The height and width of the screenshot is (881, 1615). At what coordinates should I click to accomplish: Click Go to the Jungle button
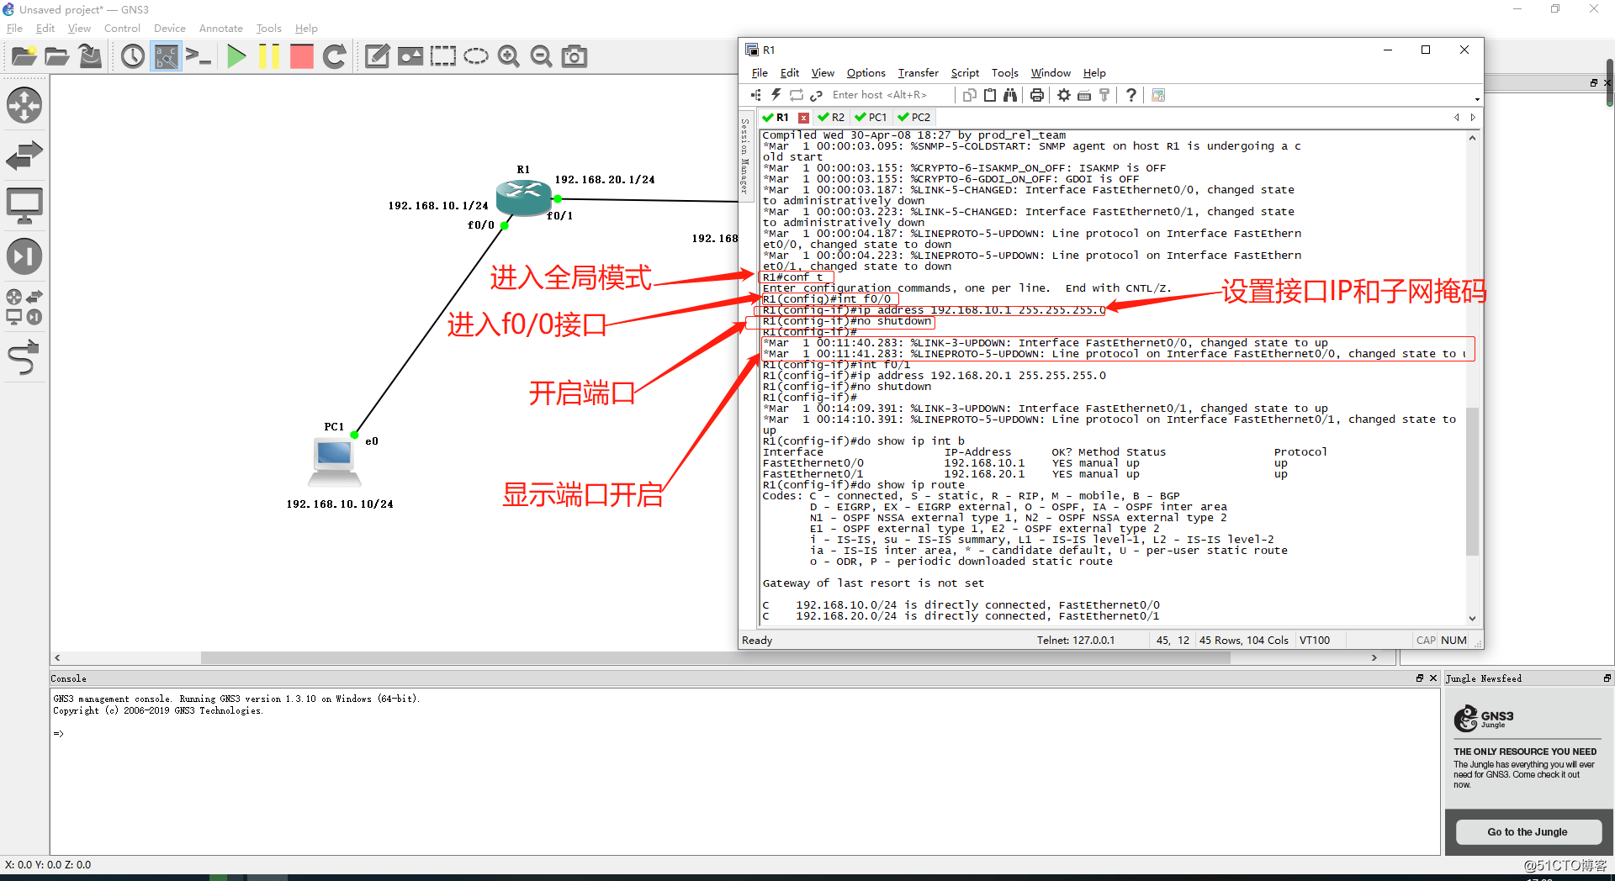coord(1528,832)
